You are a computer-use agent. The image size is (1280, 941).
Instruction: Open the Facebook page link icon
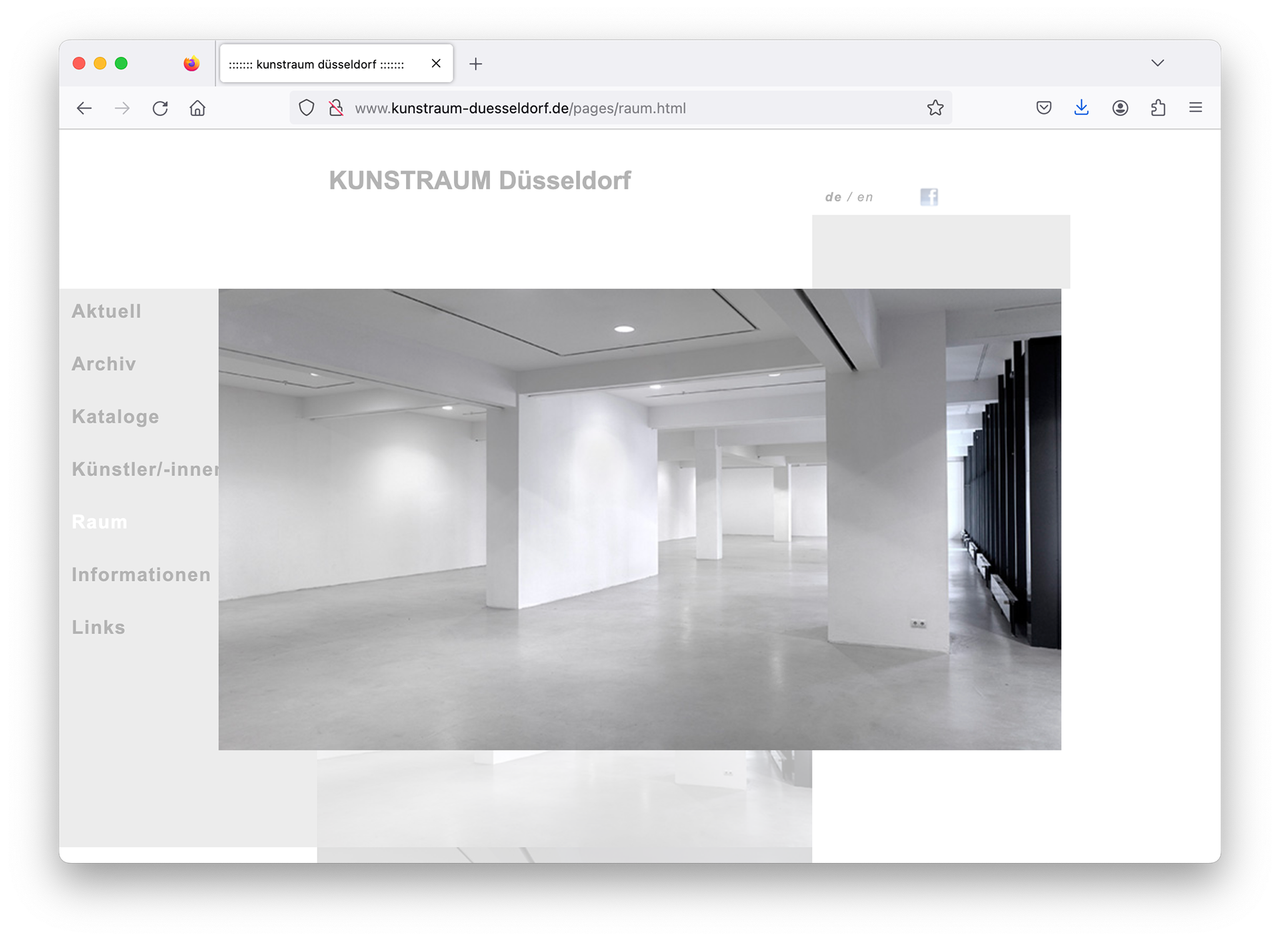tap(929, 197)
